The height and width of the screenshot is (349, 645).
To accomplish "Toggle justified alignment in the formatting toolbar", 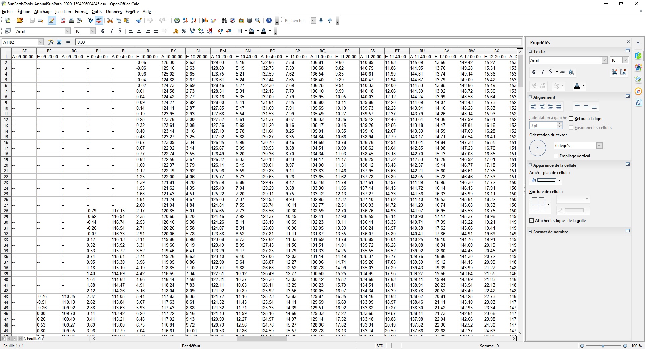I will [x=156, y=31].
